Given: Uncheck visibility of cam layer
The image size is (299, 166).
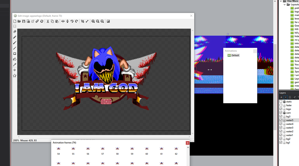Looking at the screenshot, I should point(281,113).
